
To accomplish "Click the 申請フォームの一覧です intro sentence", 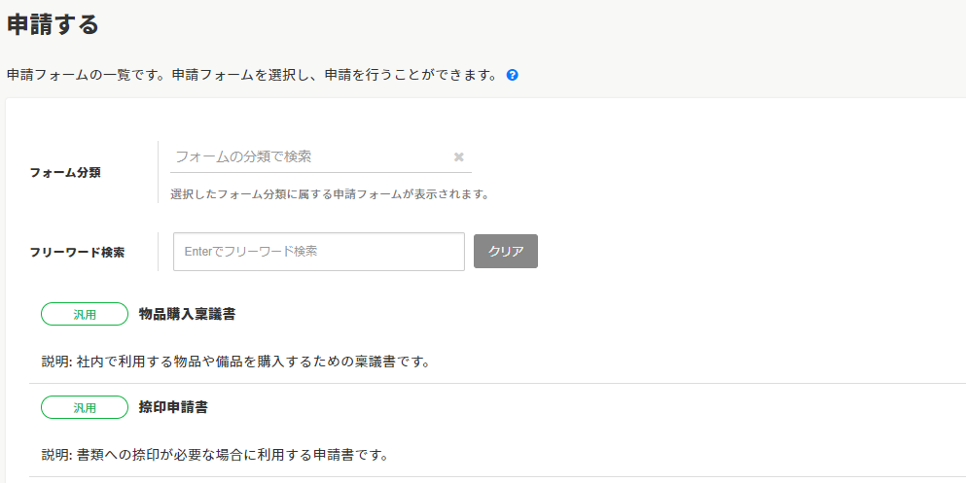I will pyautogui.click(x=253, y=75).
